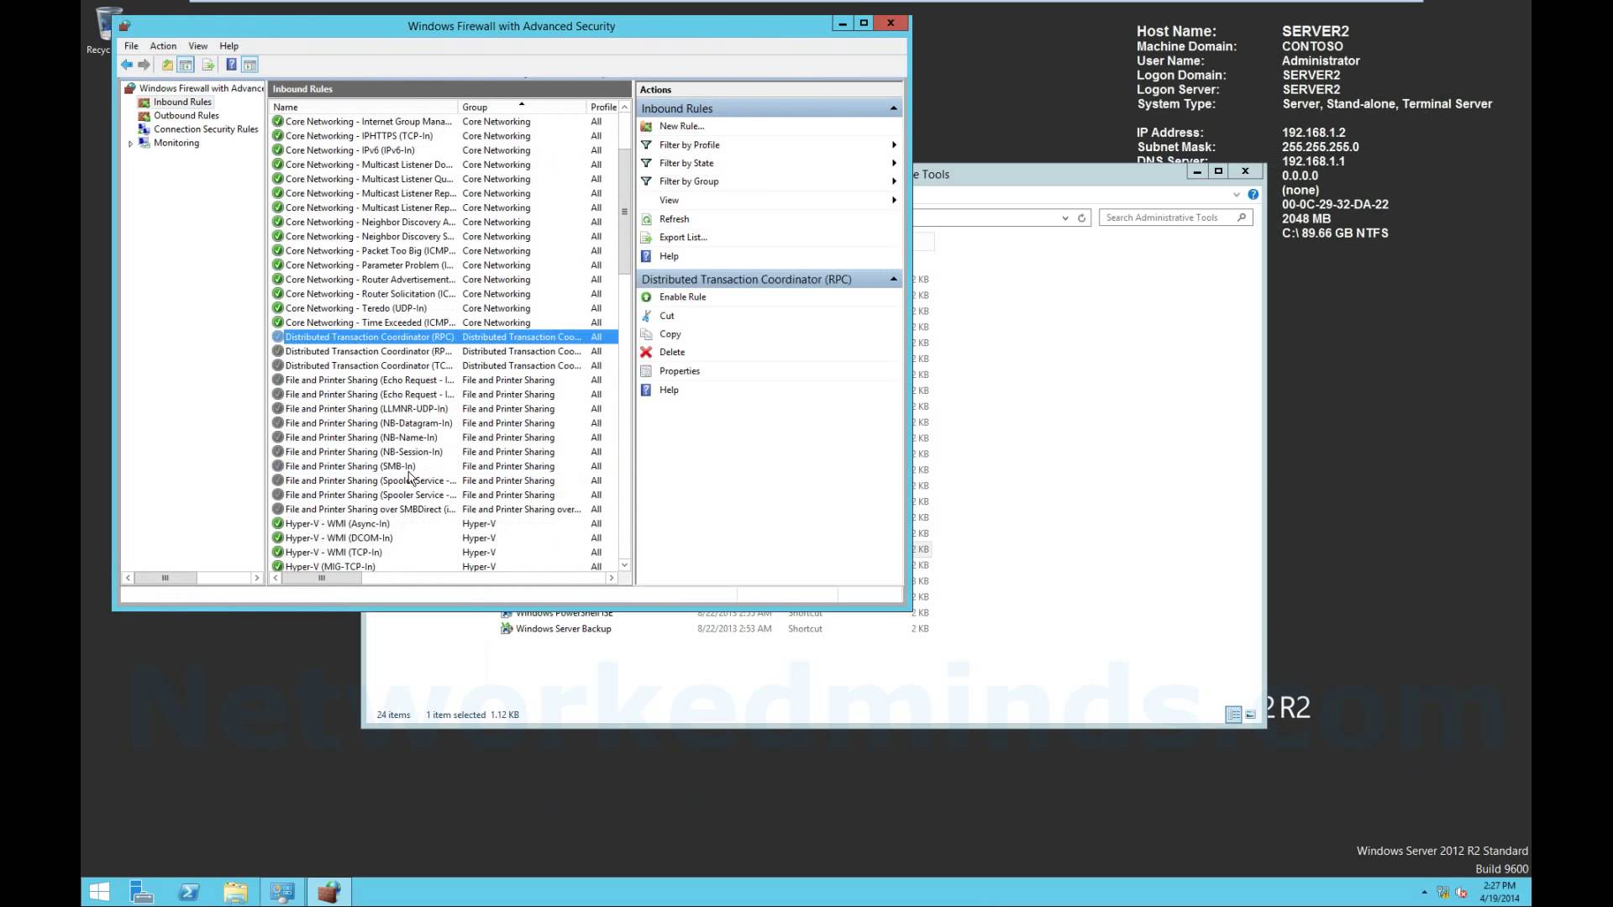Sort rules by Group column header
Screen dimensions: 1613x907
522,107
